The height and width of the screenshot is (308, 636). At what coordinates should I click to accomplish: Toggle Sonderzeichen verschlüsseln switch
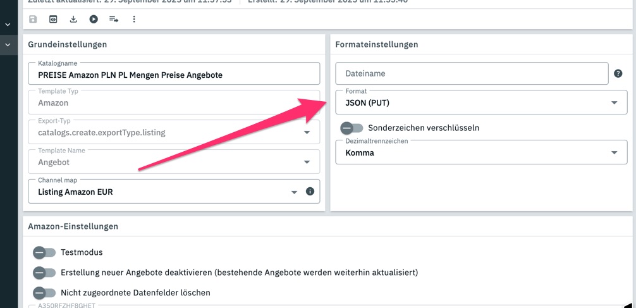point(352,128)
